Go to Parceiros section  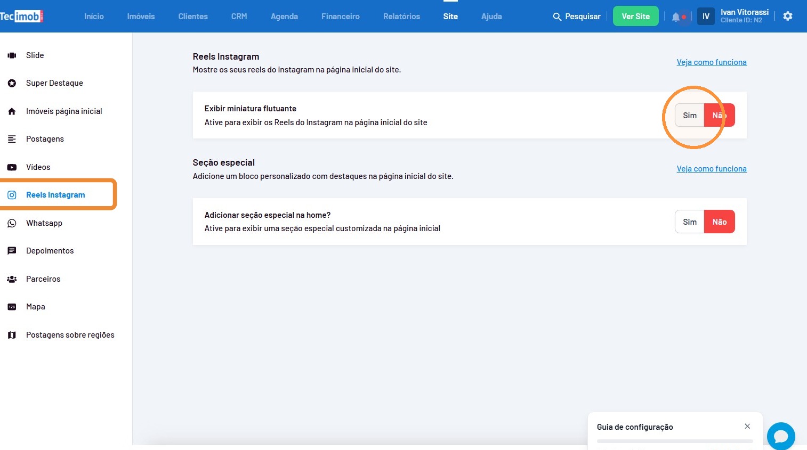(x=43, y=279)
